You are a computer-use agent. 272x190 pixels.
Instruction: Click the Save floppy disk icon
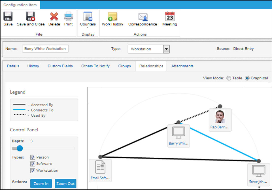[8, 16]
